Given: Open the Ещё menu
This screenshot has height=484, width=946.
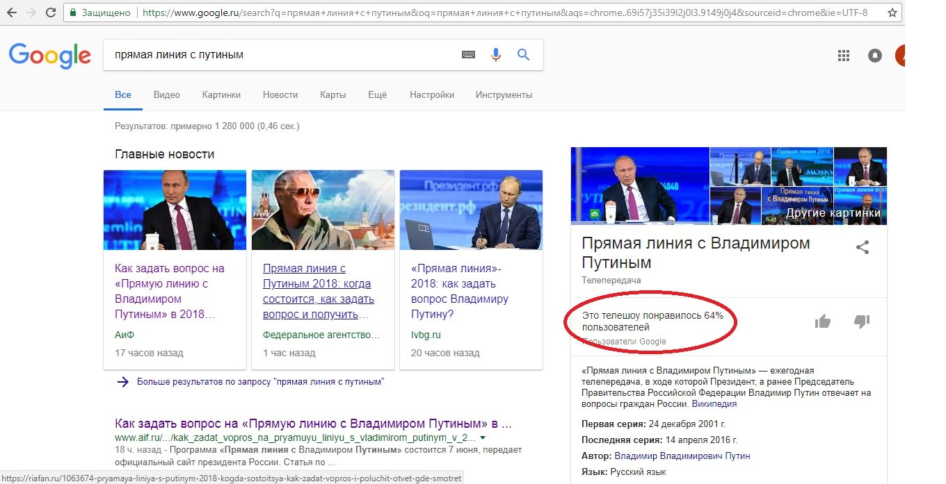Looking at the screenshot, I should (x=377, y=95).
